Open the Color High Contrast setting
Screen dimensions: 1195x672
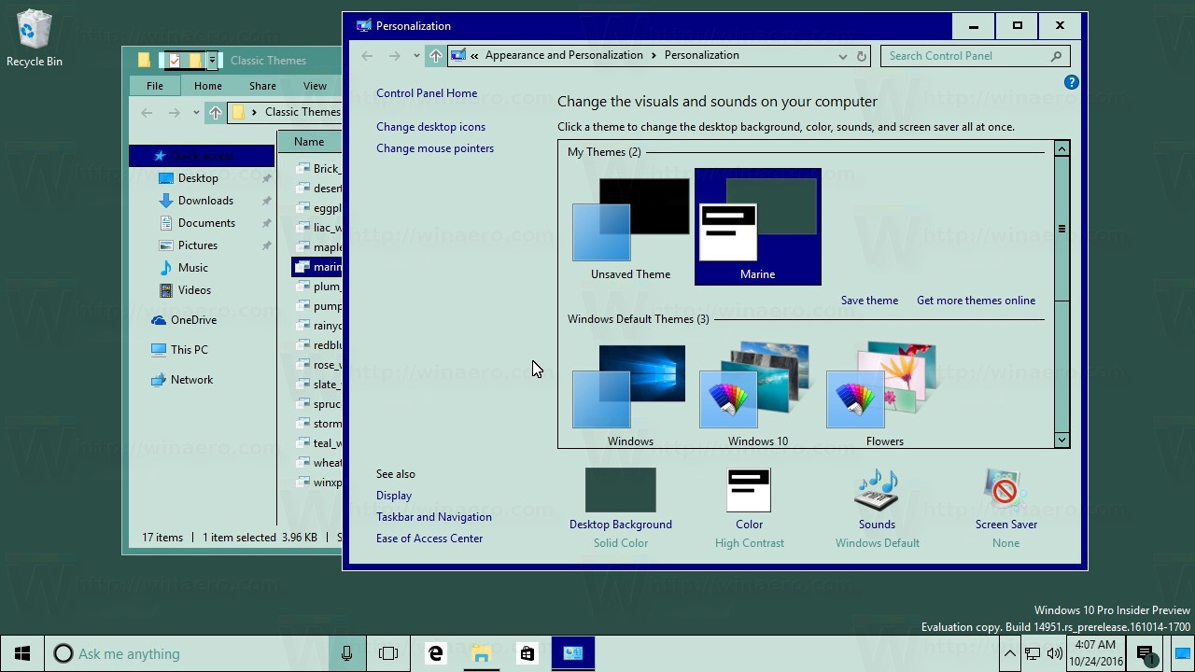tap(749, 509)
